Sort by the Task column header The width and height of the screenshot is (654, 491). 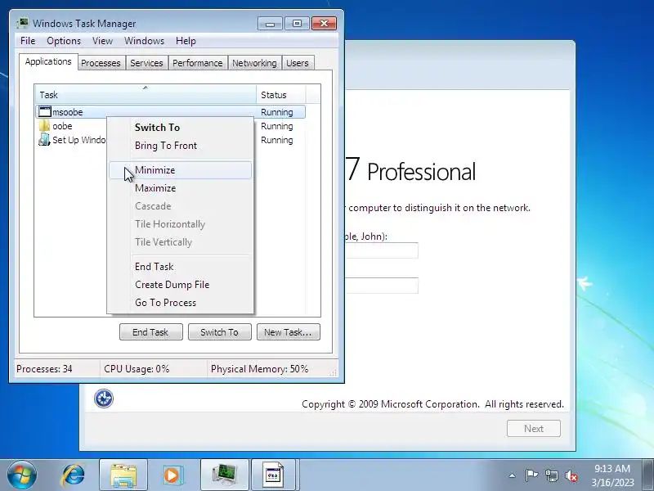tap(146, 95)
